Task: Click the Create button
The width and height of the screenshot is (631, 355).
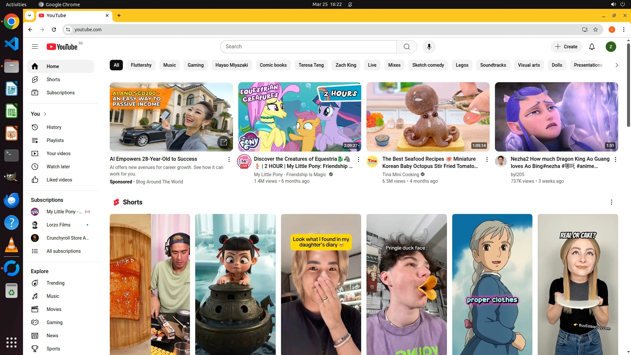Action: click(566, 47)
